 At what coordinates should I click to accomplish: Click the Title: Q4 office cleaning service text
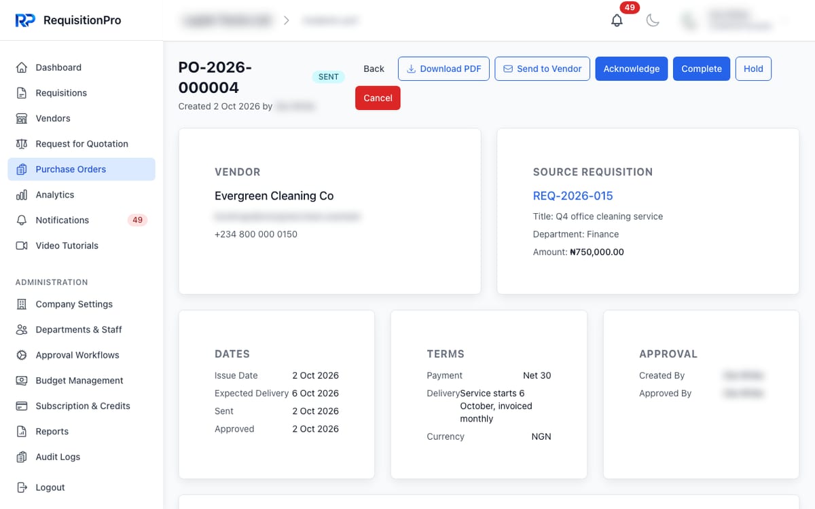point(598,216)
